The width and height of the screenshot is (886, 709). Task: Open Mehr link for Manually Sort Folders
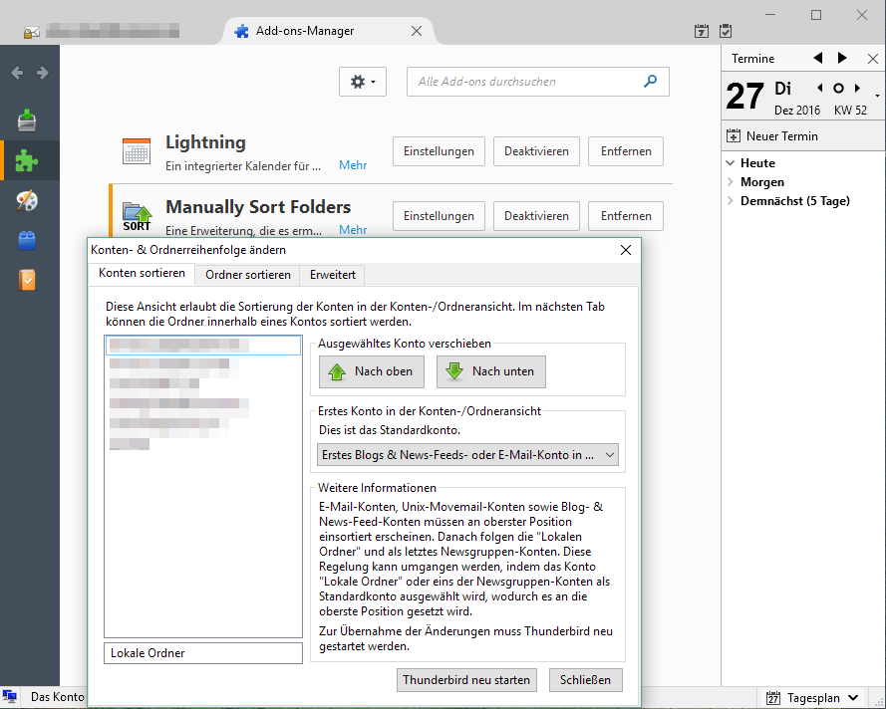pos(353,230)
